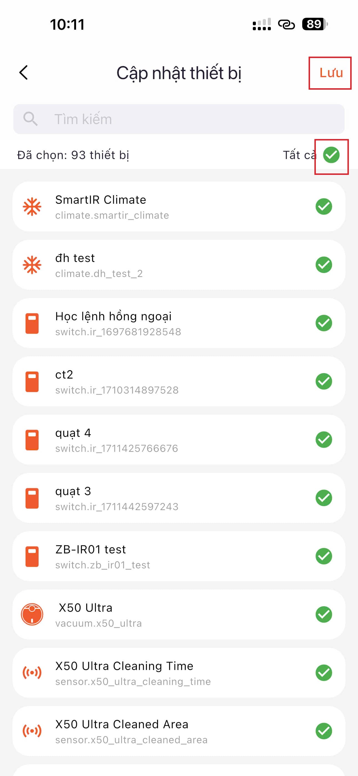Tap the 'Tất cả' label
Image resolution: width=358 pixels, height=776 pixels.
point(299,155)
